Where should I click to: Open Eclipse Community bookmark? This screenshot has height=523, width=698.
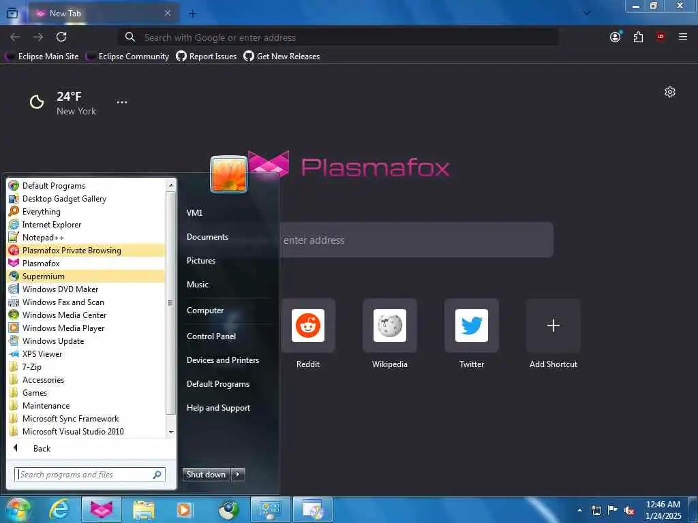(x=127, y=57)
